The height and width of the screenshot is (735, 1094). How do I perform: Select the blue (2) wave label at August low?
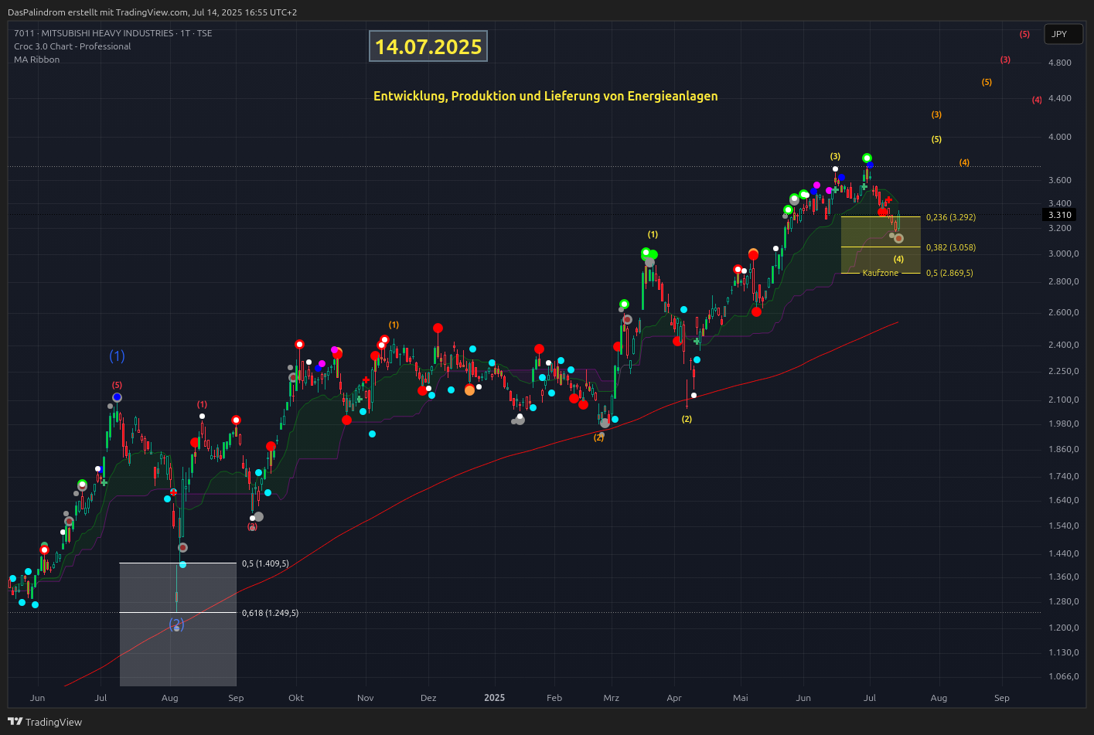click(x=176, y=624)
